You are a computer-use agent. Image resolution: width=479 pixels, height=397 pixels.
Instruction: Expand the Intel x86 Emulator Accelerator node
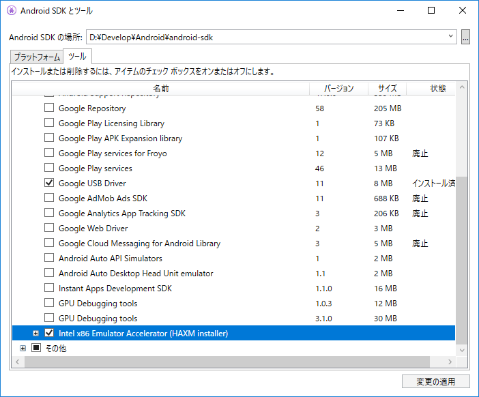pyautogui.click(x=35, y=333)
